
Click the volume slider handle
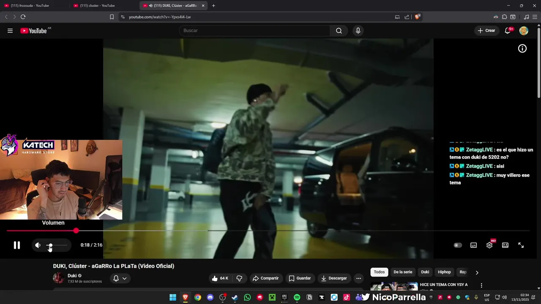click(x=50, y=245)
